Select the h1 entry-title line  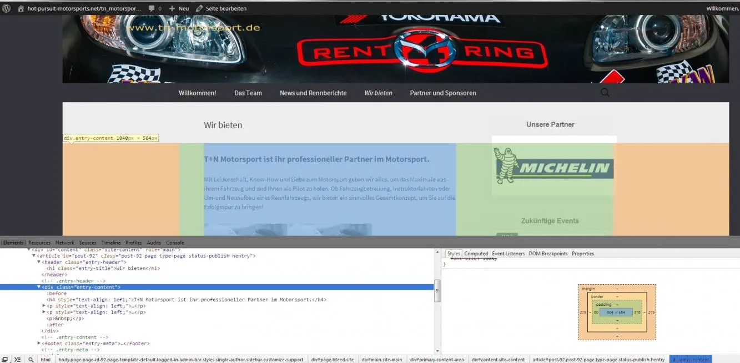click(x=103, y=268)
